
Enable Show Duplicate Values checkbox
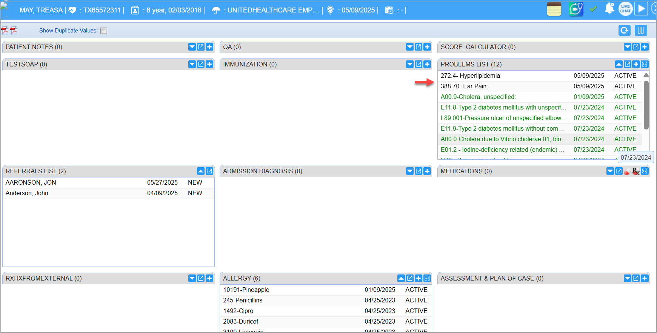104,31
